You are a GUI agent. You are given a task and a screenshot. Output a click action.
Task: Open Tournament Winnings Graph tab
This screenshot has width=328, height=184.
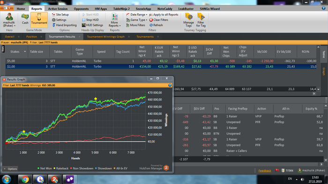(x=105, y=37)
